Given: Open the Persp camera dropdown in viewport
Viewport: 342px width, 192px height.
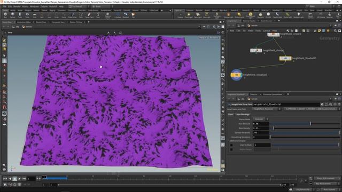Looking at the screenshot, I should (203, 38).
